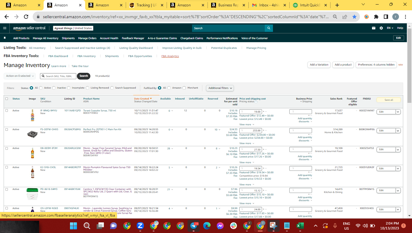Expand View more under Torani price details
Screen dimensions: 412x233
click(x=246, y=124)
